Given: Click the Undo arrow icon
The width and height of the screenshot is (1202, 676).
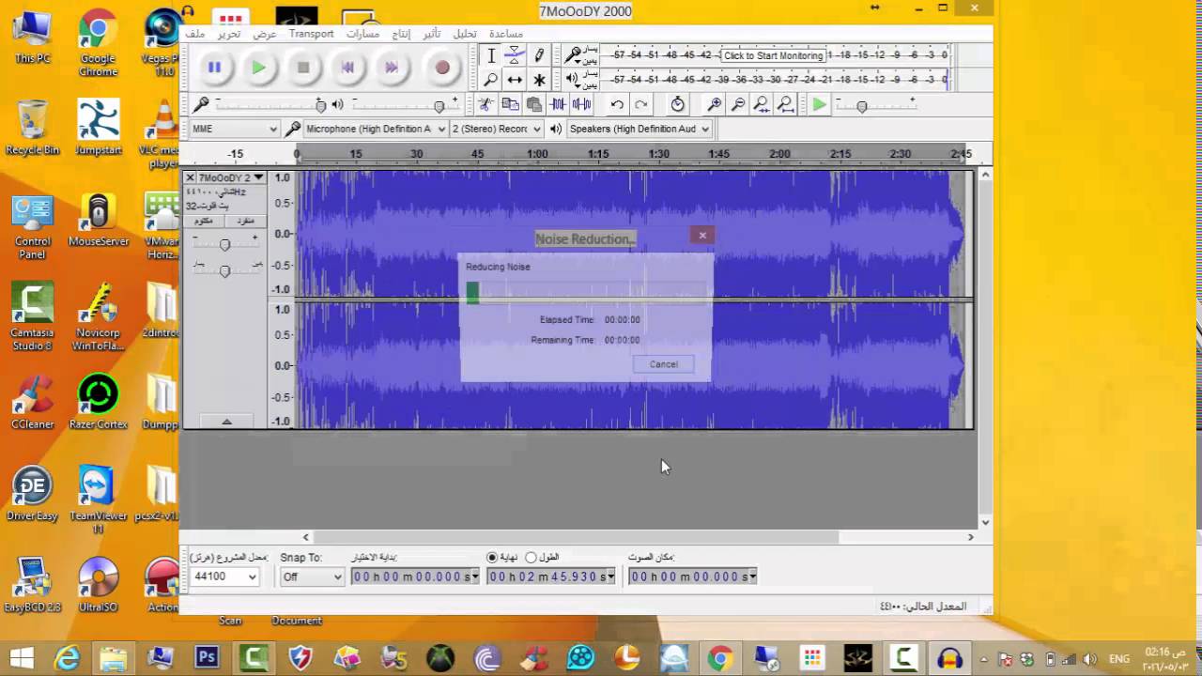Looking at the screenshot, I should [617, 105].
